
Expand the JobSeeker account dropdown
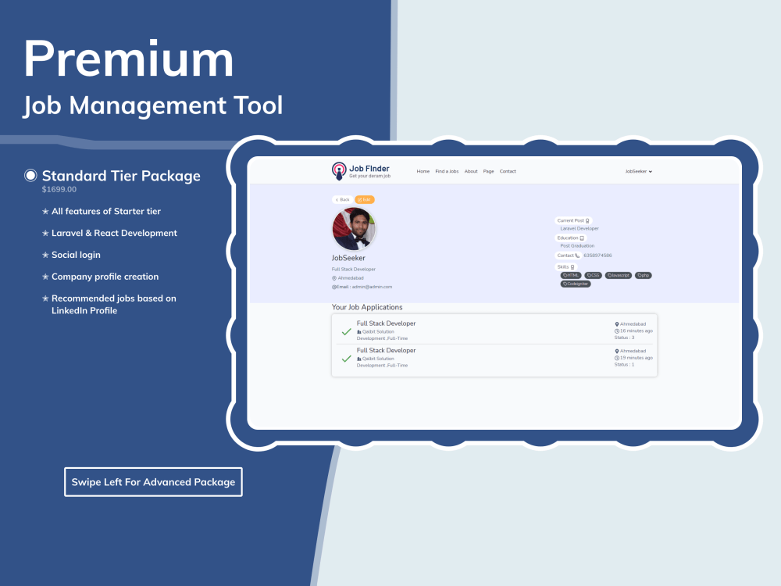click(639, 171)
